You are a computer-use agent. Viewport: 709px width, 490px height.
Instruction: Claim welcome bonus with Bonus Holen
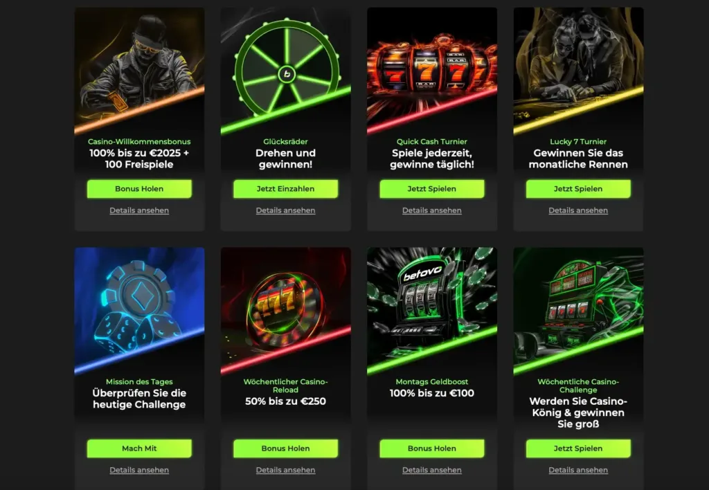tap(139, 189)
